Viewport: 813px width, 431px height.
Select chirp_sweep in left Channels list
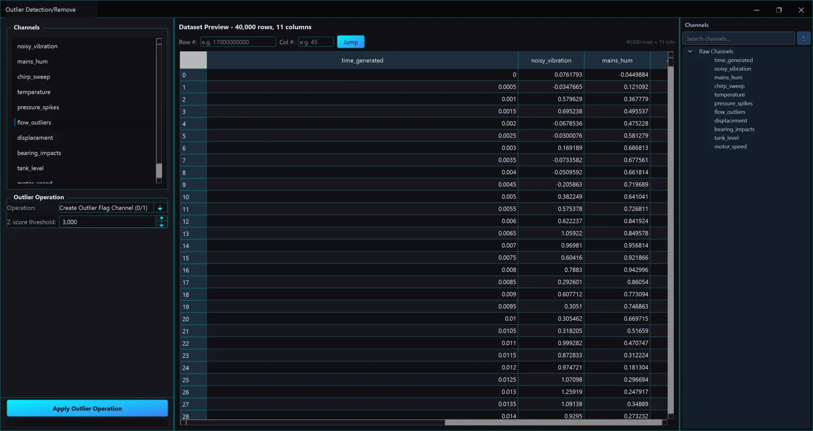(84, 77)
